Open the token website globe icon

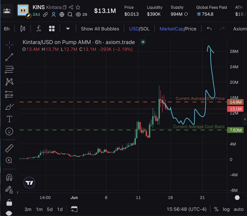[62, 15]
